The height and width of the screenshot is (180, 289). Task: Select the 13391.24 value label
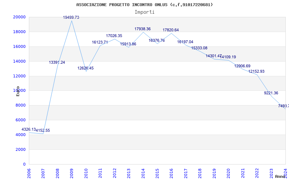point(57,62)
